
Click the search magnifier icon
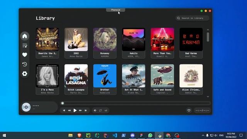point(178,18)
